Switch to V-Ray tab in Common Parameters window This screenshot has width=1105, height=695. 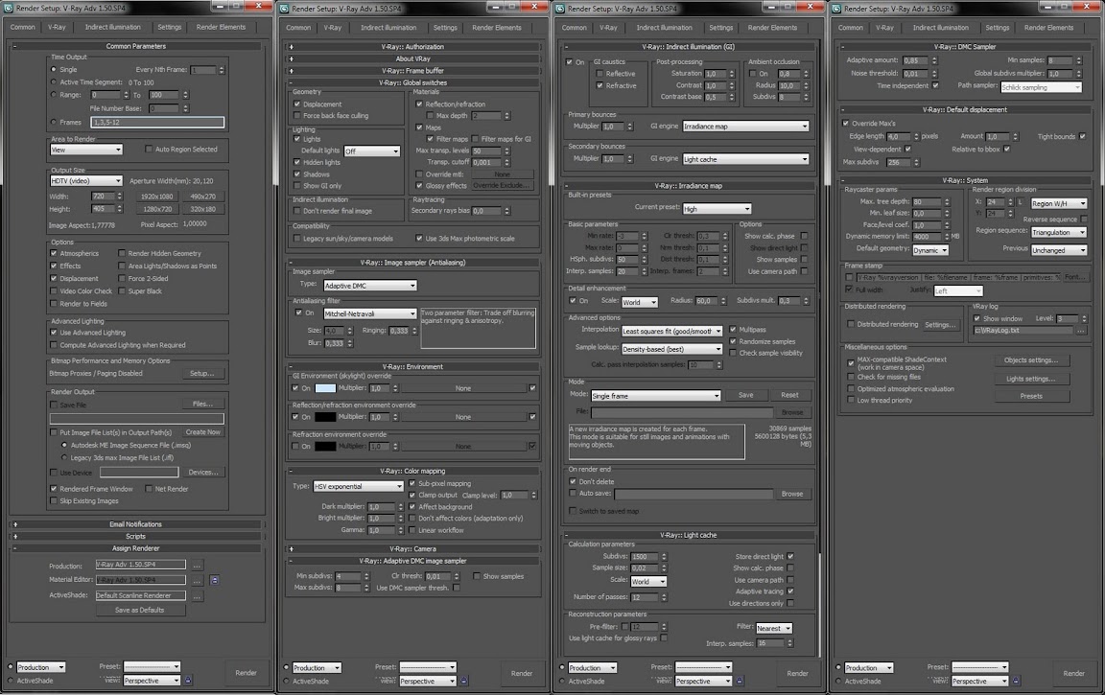tap(57, 28)
